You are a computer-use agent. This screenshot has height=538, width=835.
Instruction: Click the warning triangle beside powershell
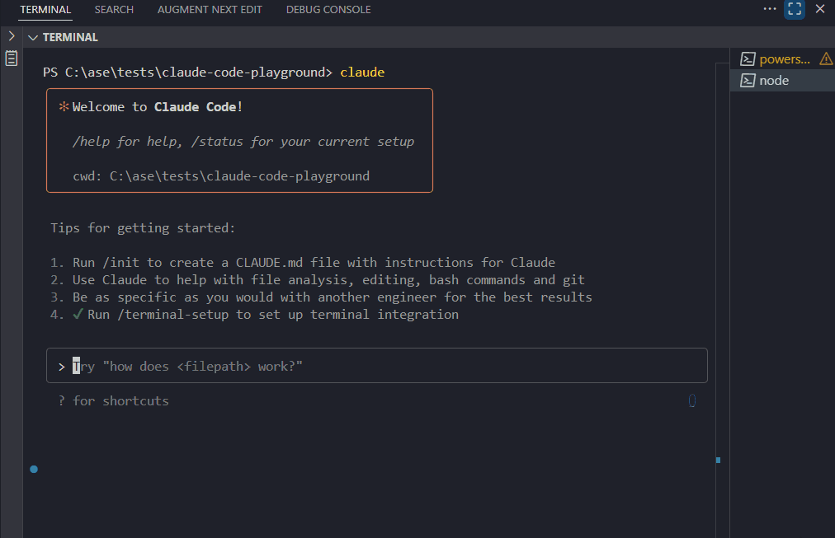pos(826,58)
